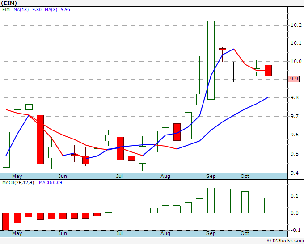Screen dimensions: 304x244
Task: Click the Sep label on price time axis
Action: coord(211,176)
